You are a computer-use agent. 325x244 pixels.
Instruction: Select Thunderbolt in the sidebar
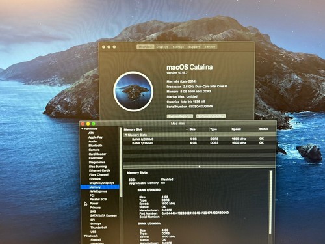click(x=99, y=228)
